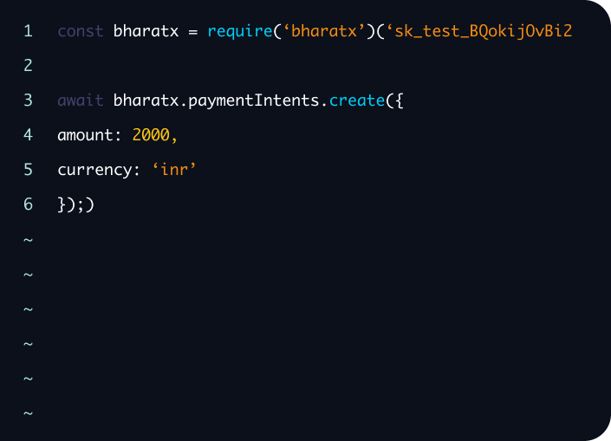Click line number 1 in the gutter
The width and height of the screenshot is (611, 441).
(28, 31)
